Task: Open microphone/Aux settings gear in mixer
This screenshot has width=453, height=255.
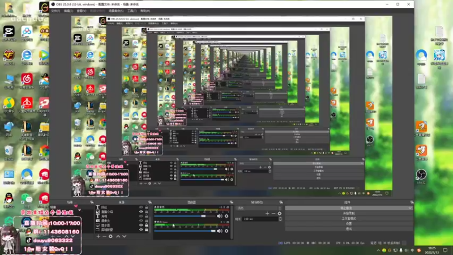Action: [226, 231]
